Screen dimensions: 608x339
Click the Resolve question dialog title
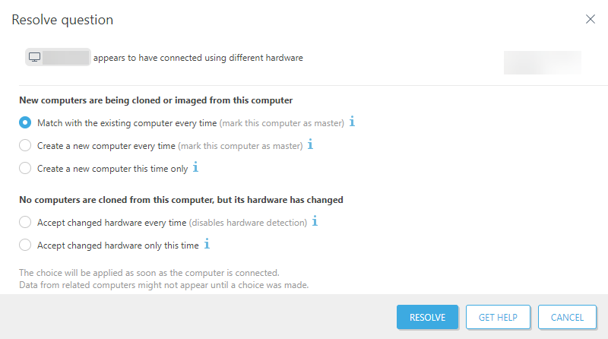pyautogui.click(x=62, y=20)
